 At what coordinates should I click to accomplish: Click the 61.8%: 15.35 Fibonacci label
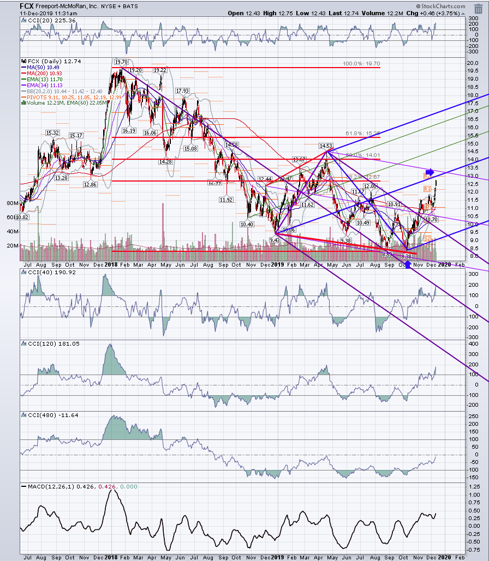pyautogui.click(x=362, y=134)
